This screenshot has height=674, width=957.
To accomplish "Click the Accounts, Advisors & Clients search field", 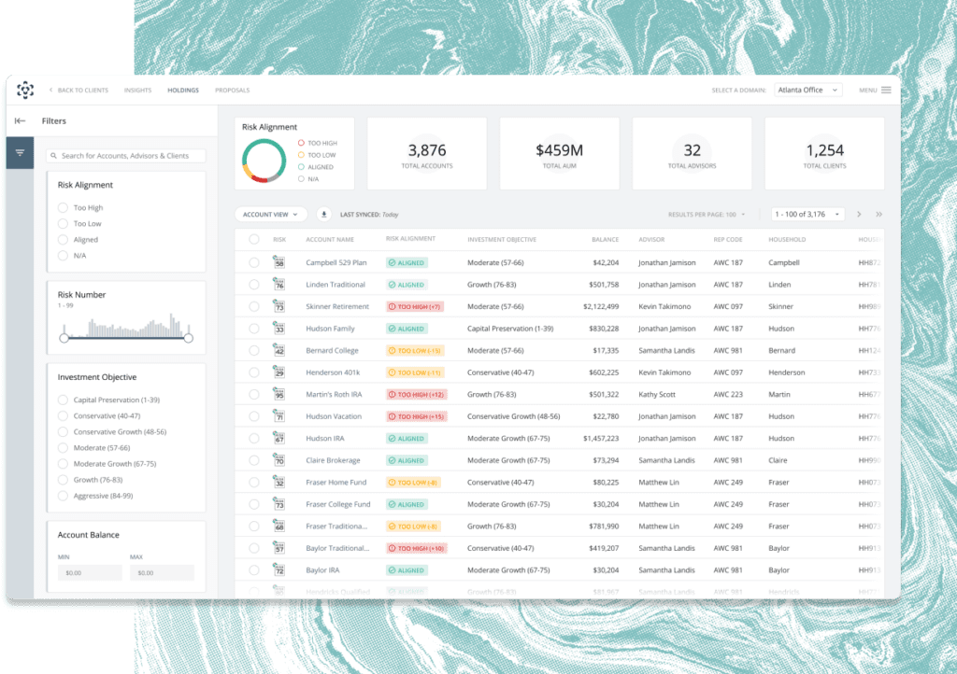I will pos(126,156).
